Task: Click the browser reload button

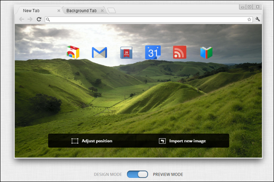Action: [39, 19]
